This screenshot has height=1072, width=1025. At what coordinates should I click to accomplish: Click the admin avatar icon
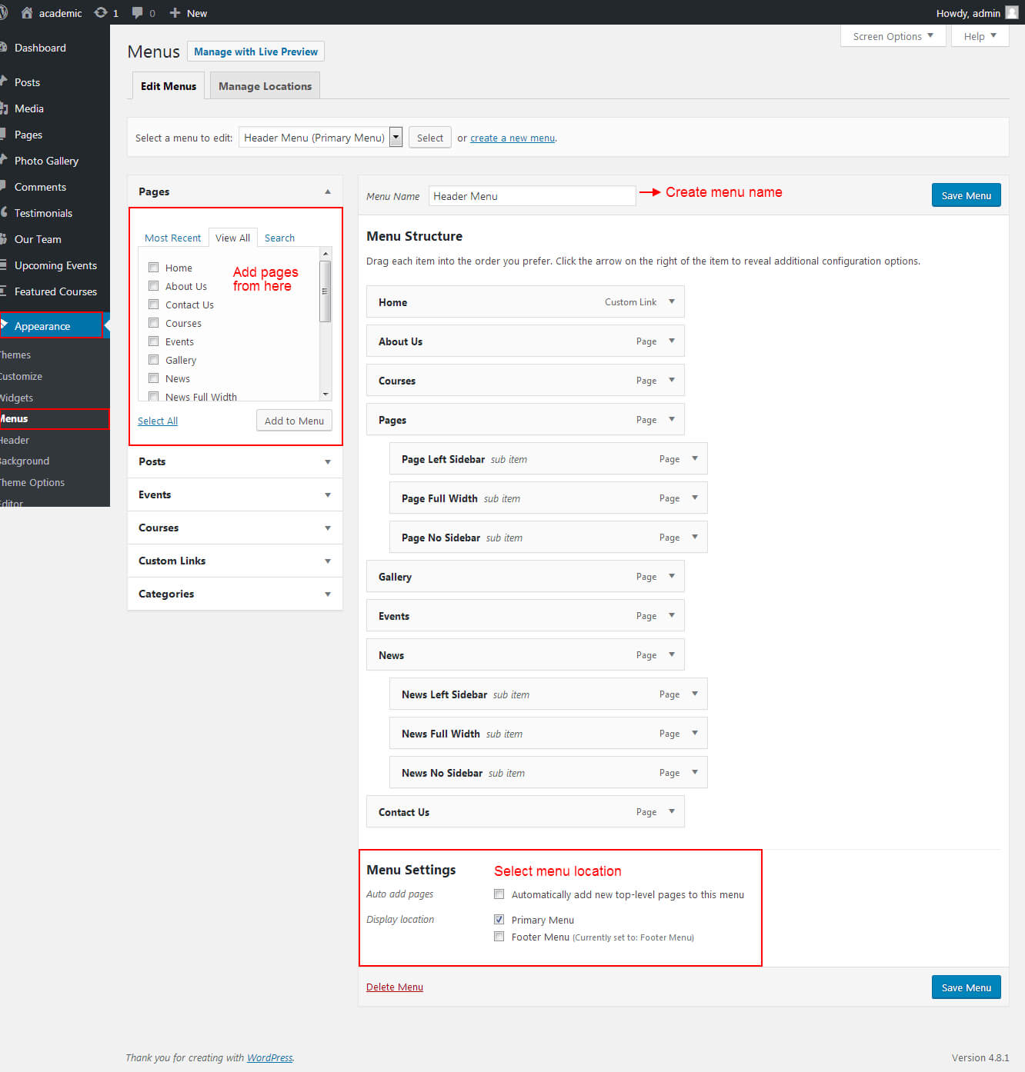click(x=1012, y=12)
